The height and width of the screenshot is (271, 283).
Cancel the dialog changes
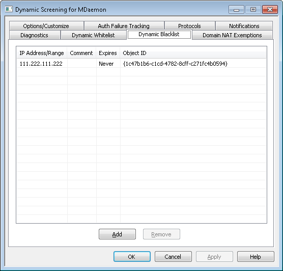173,257
